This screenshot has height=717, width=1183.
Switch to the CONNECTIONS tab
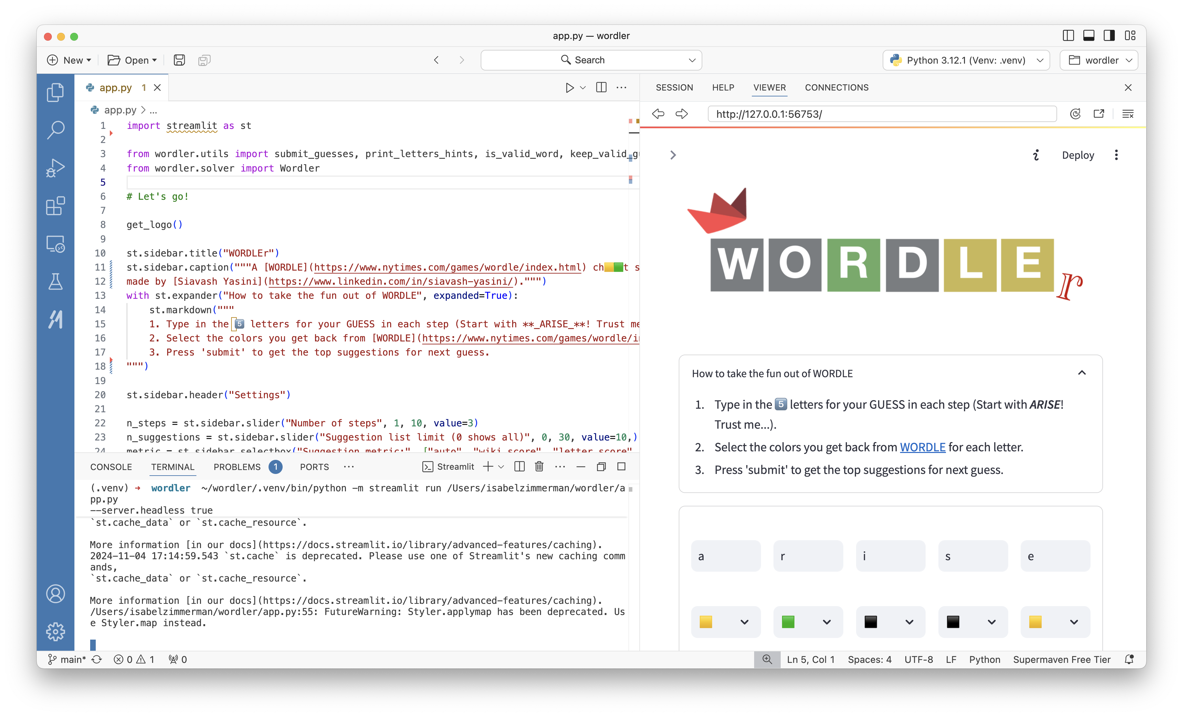click(x=836, y=87)
